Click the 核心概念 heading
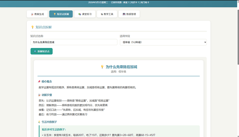The width and height of the screenshot is (239, 137). (47, 81)
